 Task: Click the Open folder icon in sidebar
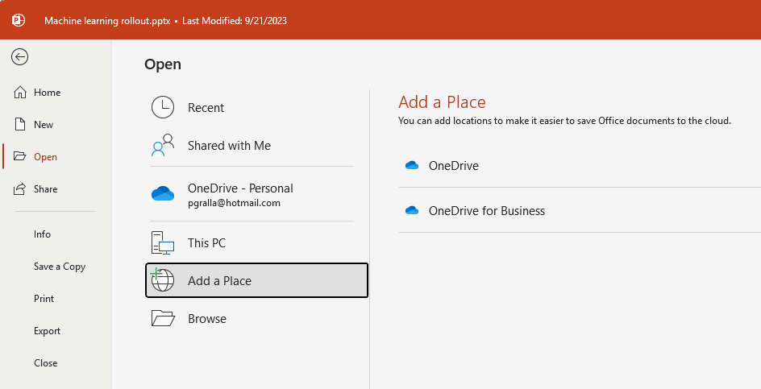[20, 156]
